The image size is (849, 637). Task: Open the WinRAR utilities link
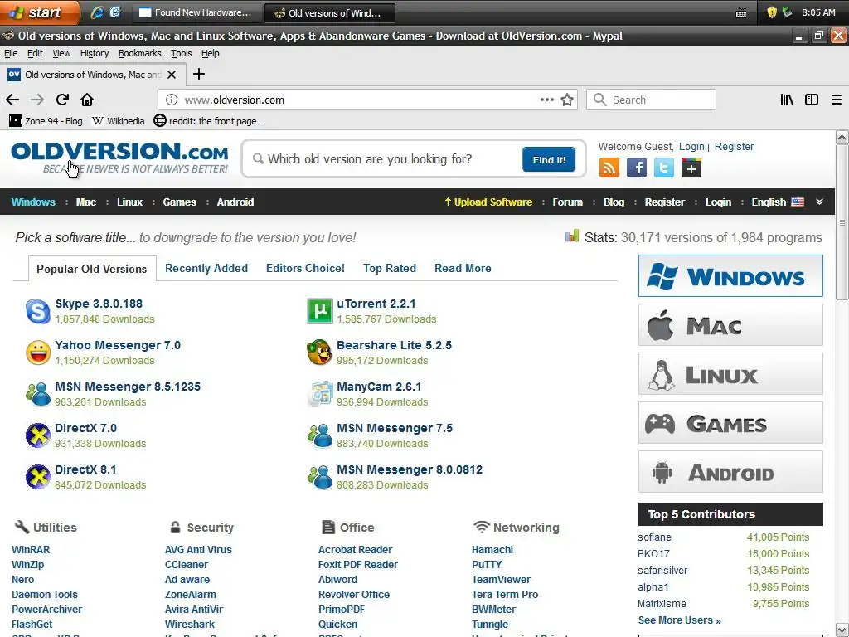[x=31, y=549]
